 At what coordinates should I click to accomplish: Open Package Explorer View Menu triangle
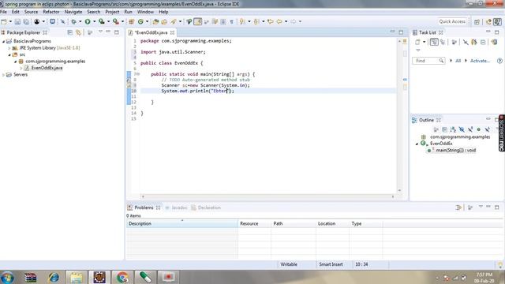(x=100, y=32)
